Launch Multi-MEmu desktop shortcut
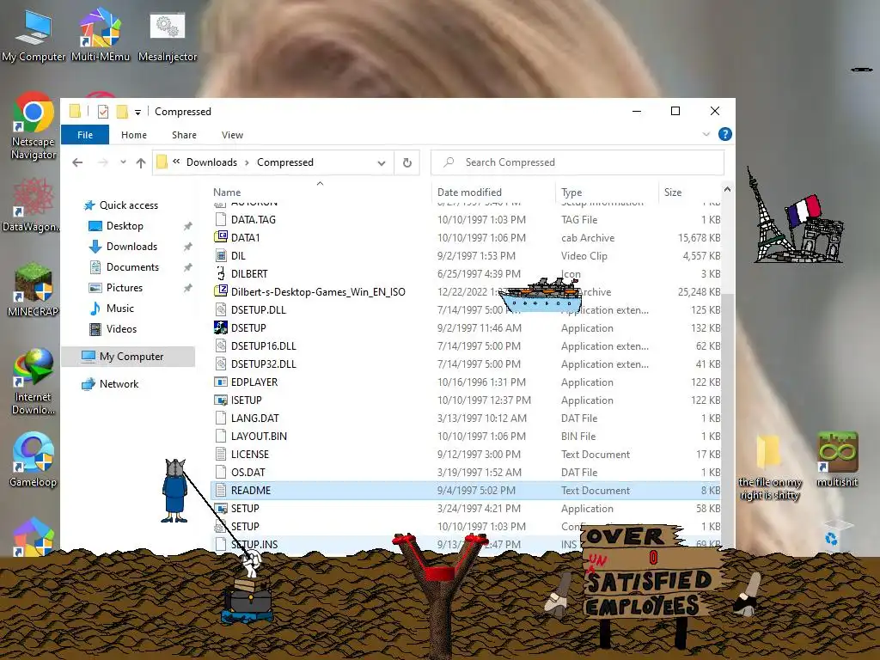 (x=101, y=34)
